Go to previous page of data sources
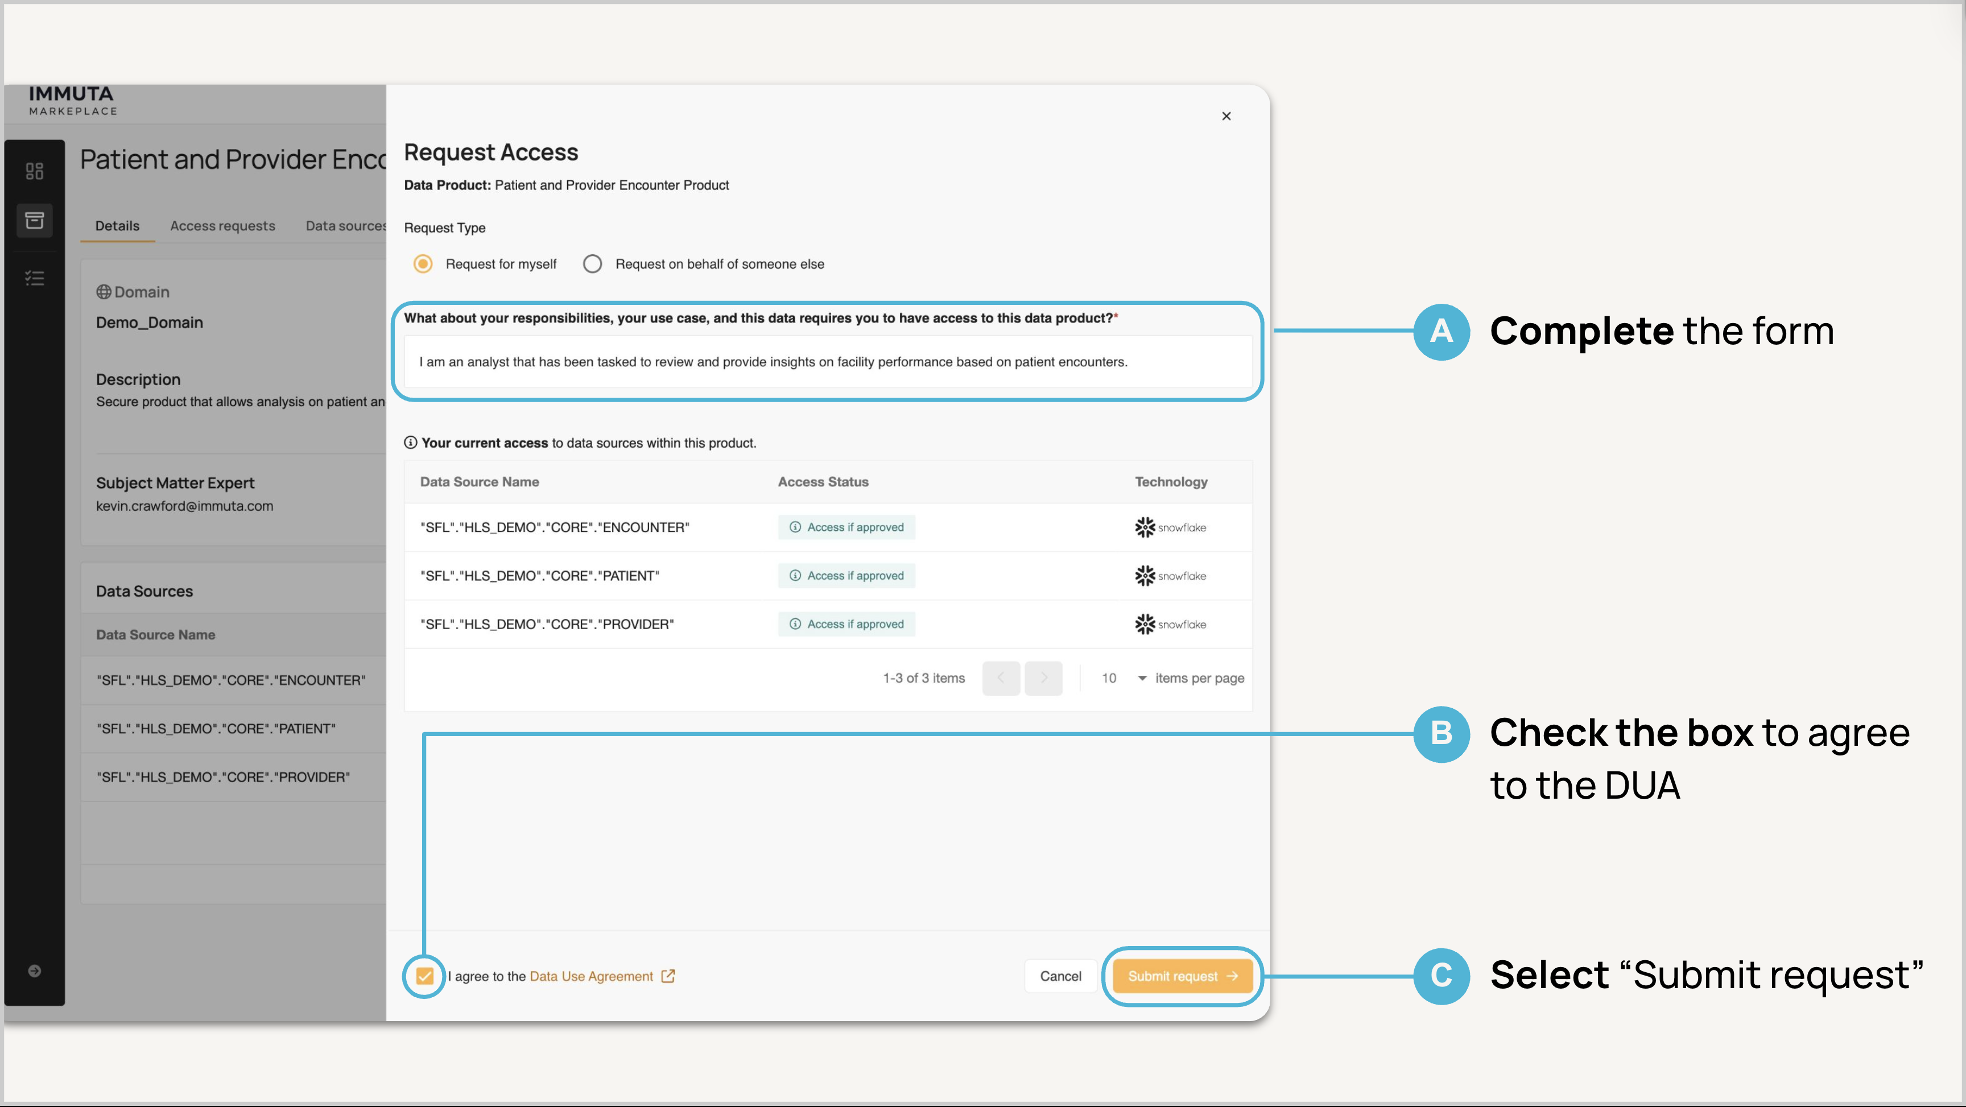 click(x=1001, y=678)
